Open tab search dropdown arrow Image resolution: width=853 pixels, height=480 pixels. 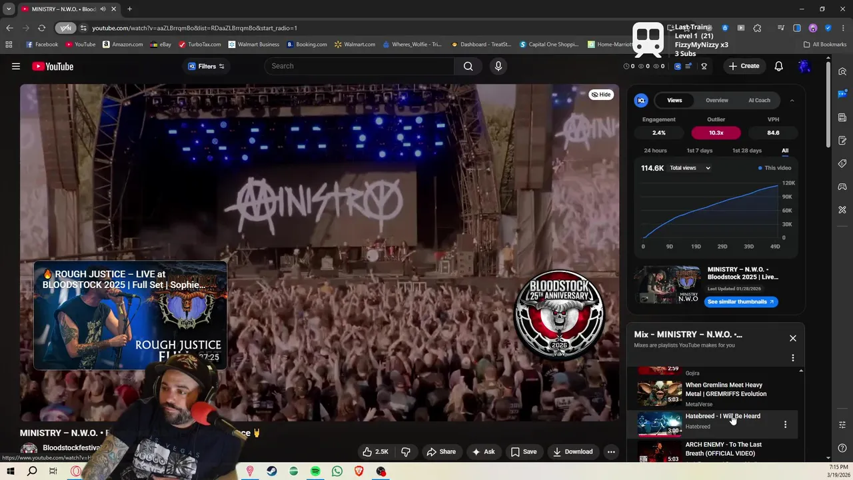[x=9, y=9]
